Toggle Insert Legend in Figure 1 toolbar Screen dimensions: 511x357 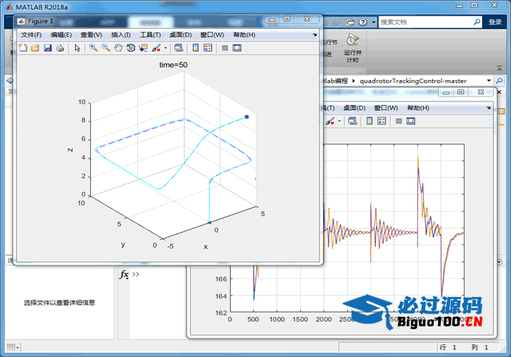point(208,48)
